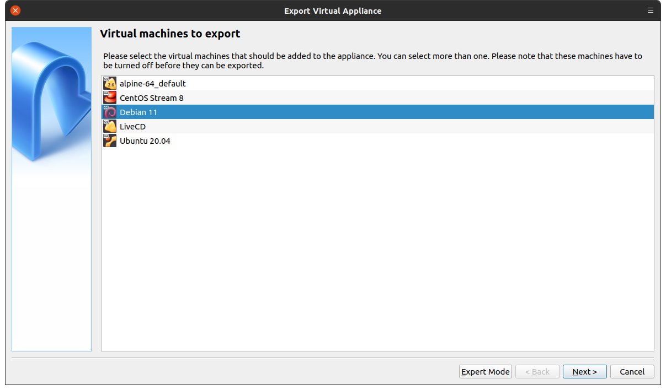Close the Export Virtual Appliance dialog

tap(15, 10)
